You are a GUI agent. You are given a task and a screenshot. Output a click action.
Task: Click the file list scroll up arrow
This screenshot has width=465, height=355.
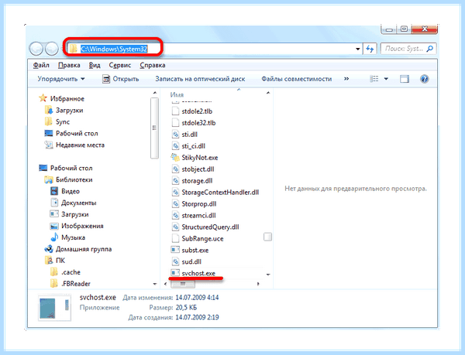click(268, 93)
